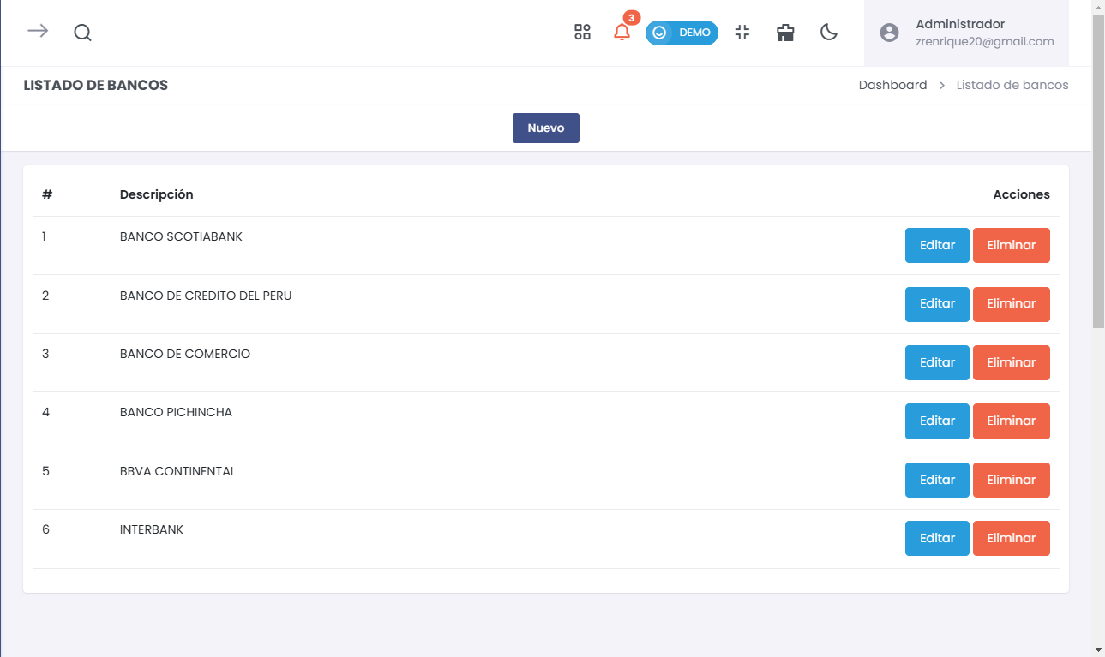Viewport: 1105px width, 657px height.
Task: Click the gift box icon in header
Action: tap(785, 33)
